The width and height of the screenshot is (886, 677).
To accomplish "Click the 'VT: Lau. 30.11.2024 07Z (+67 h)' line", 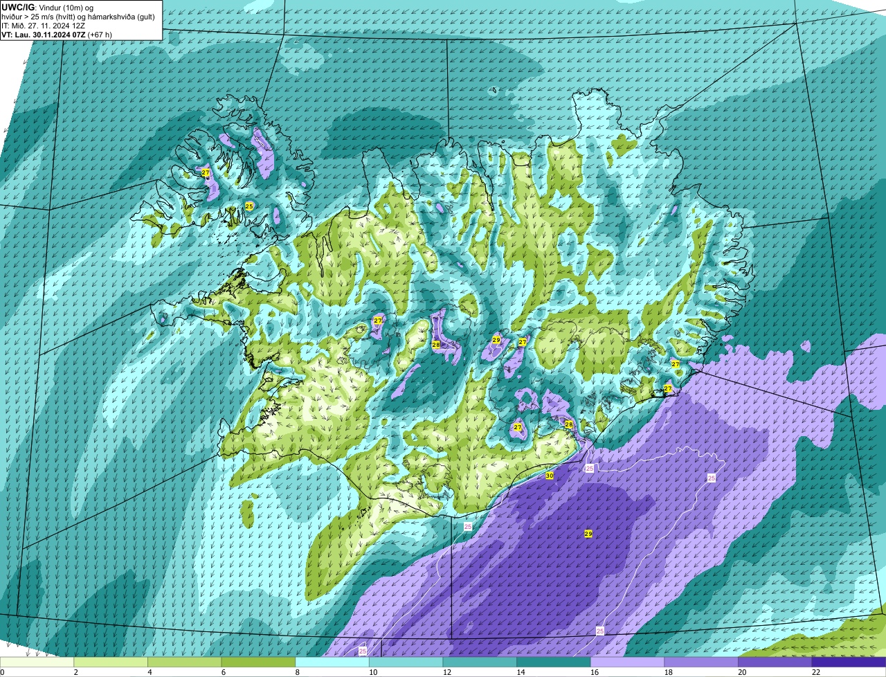I will click(x=57, y=35).
